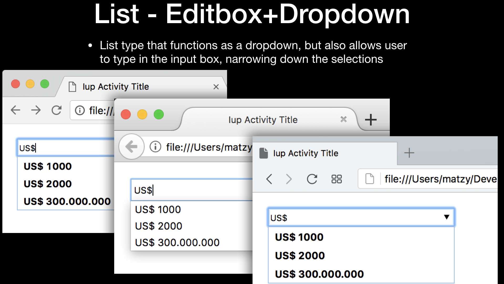Expand the US$ combo box dropdown arrow
The height and width of the screenshot is (284, 504).
[x=447, y=217]
